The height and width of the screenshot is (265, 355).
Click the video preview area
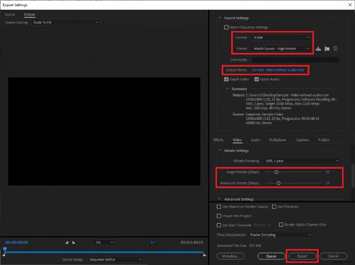[104, 131]
